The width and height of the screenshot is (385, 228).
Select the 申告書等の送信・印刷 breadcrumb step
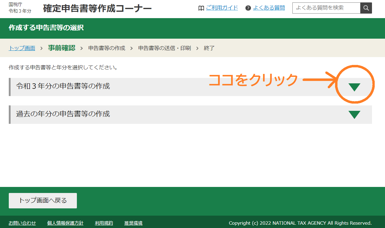point(164,48)
